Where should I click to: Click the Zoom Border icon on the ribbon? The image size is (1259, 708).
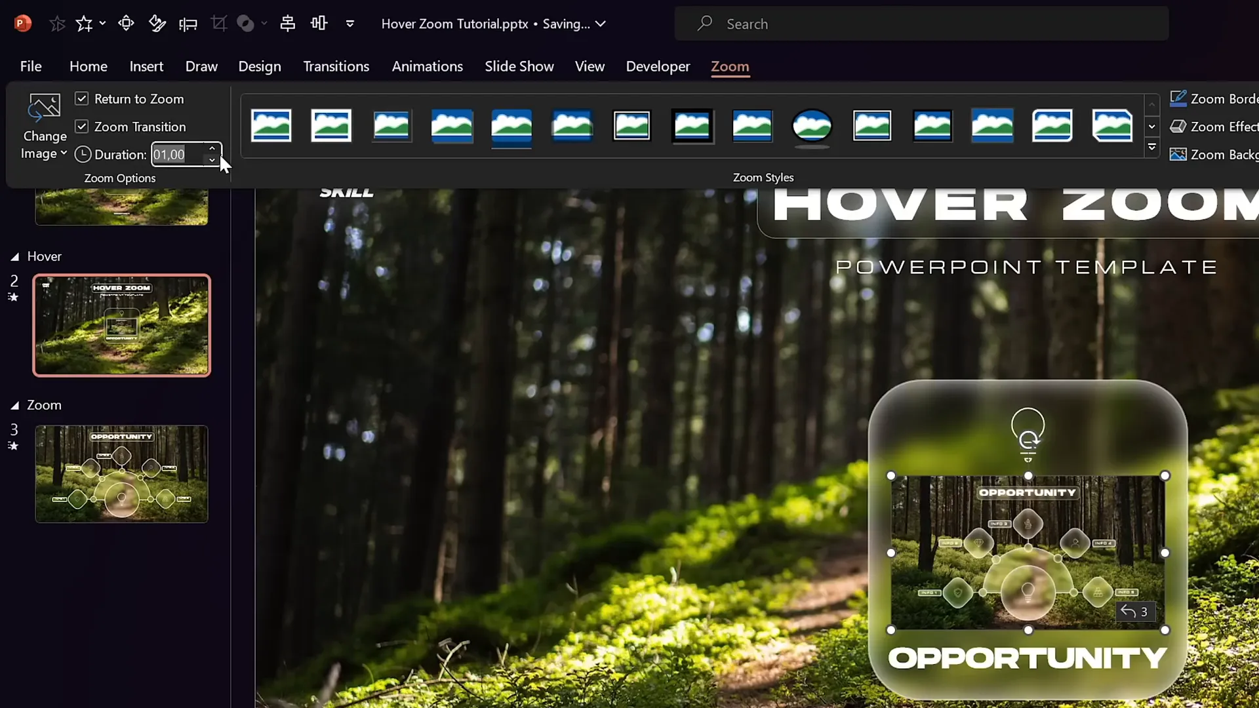pyautogui.click(x=1178, y=98)
